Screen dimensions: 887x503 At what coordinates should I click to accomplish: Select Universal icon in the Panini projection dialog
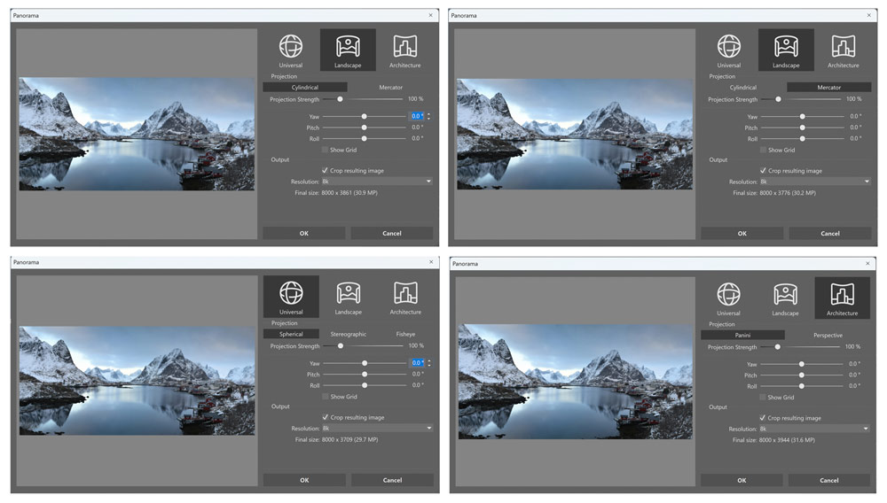[728, 298]
